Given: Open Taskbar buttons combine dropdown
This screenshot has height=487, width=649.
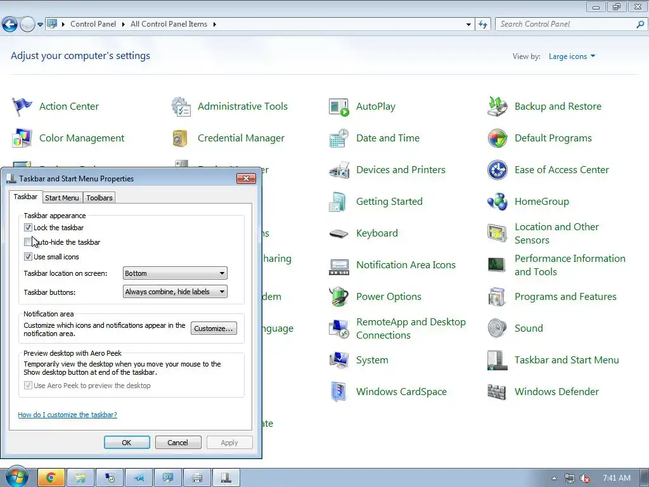Looking at the screenshot, I should point(175,292).
